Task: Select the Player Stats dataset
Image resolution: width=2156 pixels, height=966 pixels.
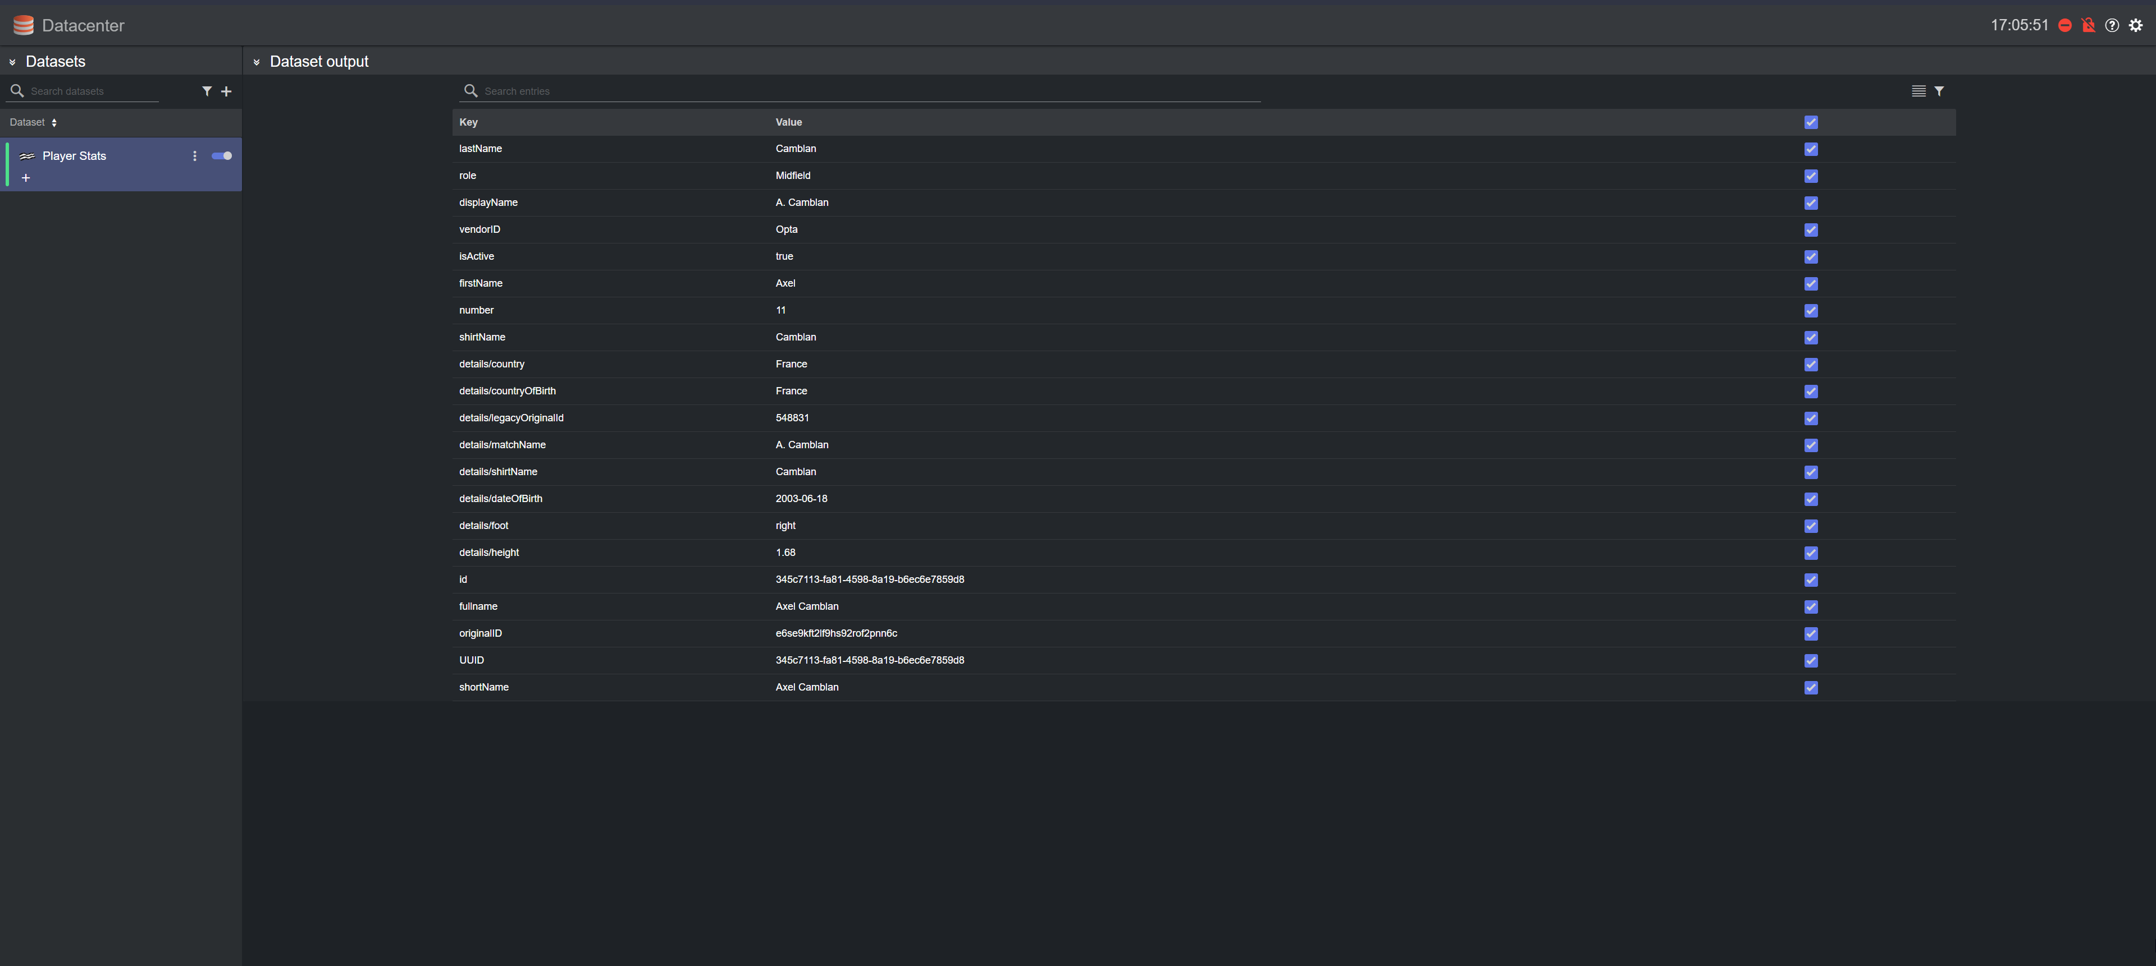Action: [75, 155]
